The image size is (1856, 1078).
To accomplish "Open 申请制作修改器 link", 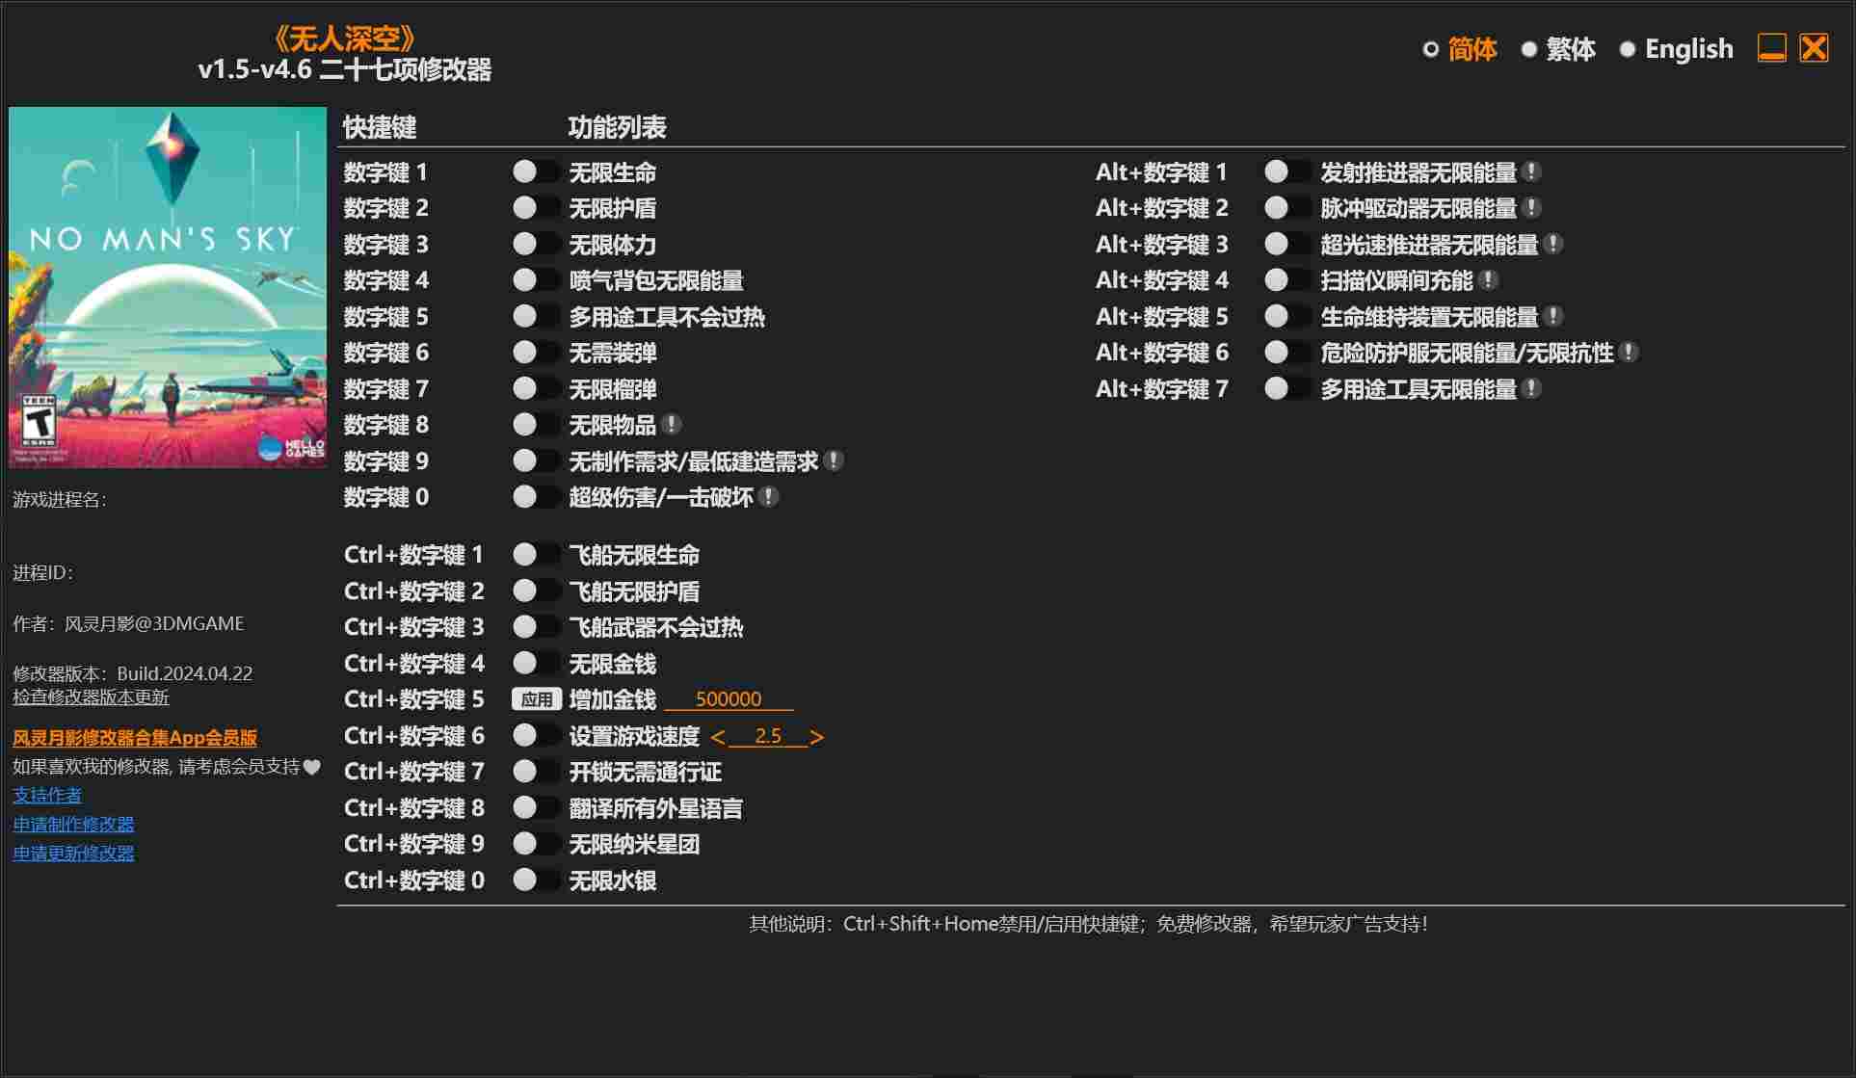I will coord(73,825).
